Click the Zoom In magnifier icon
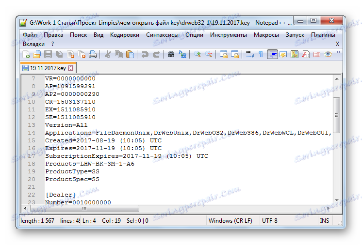 [197, 55]
